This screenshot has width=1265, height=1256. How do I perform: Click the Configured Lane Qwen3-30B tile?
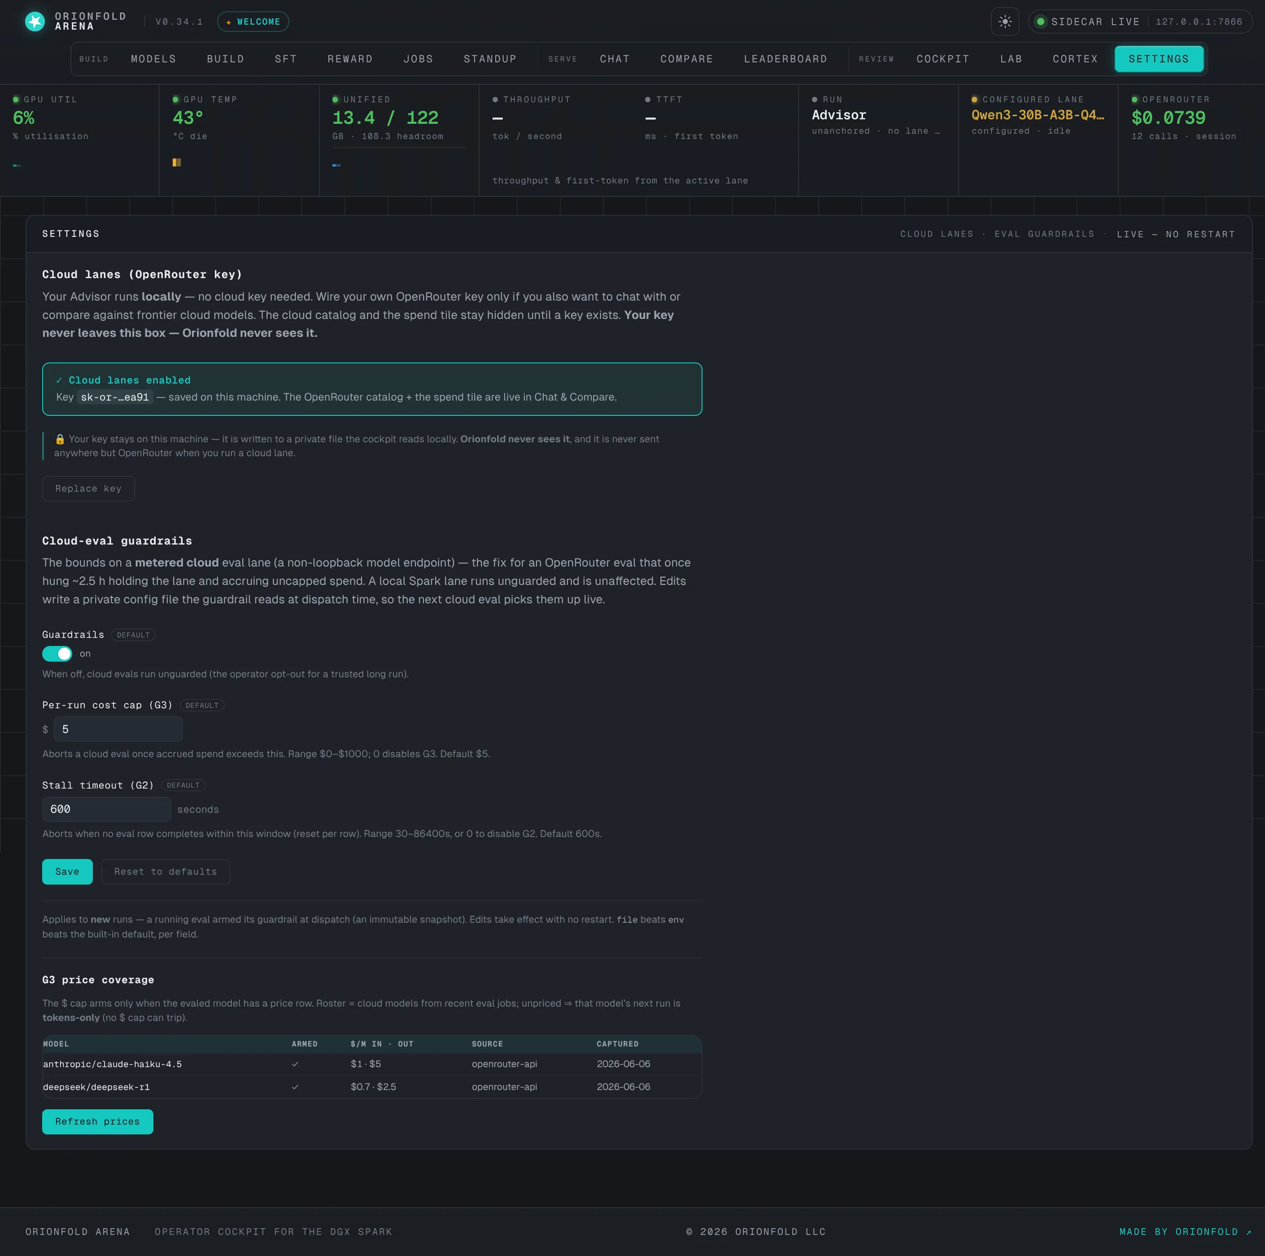1038,140
